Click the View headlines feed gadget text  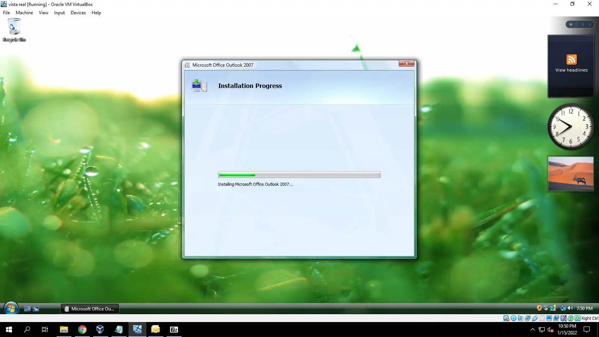click(571, 70)
